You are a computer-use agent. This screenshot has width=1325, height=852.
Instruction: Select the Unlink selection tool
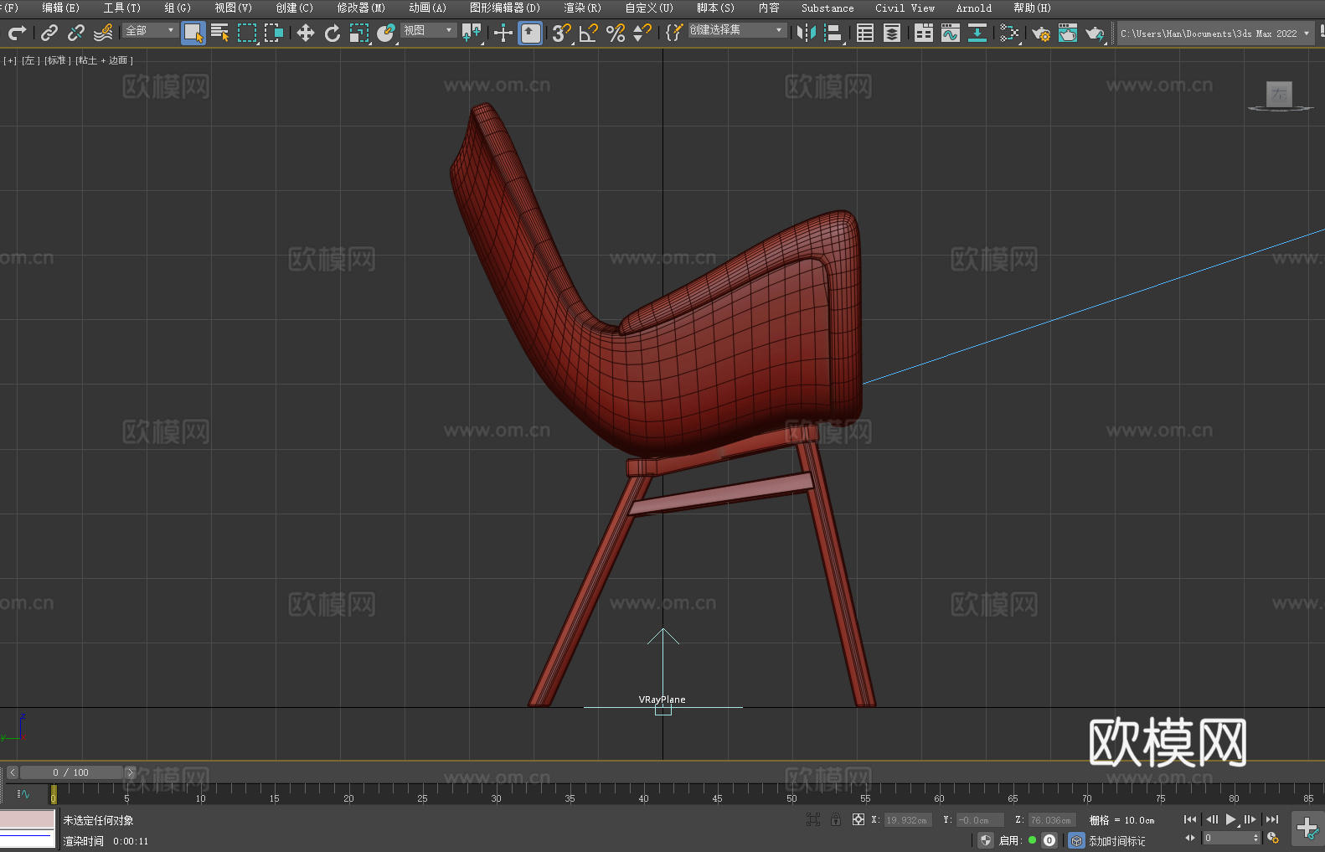pyautogui.click(x=76, y=33)
